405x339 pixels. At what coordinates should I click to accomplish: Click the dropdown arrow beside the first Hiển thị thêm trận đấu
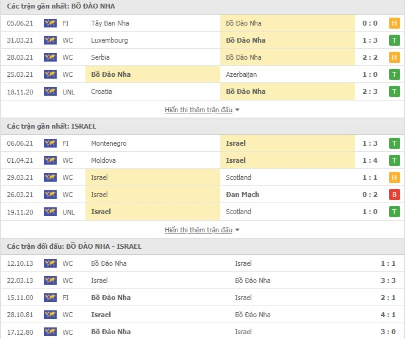(x=237, y=110)
